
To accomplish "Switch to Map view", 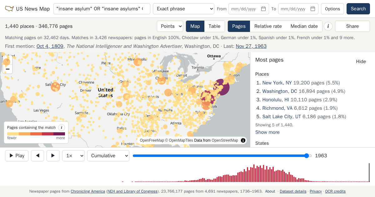I will coord(195,26).
